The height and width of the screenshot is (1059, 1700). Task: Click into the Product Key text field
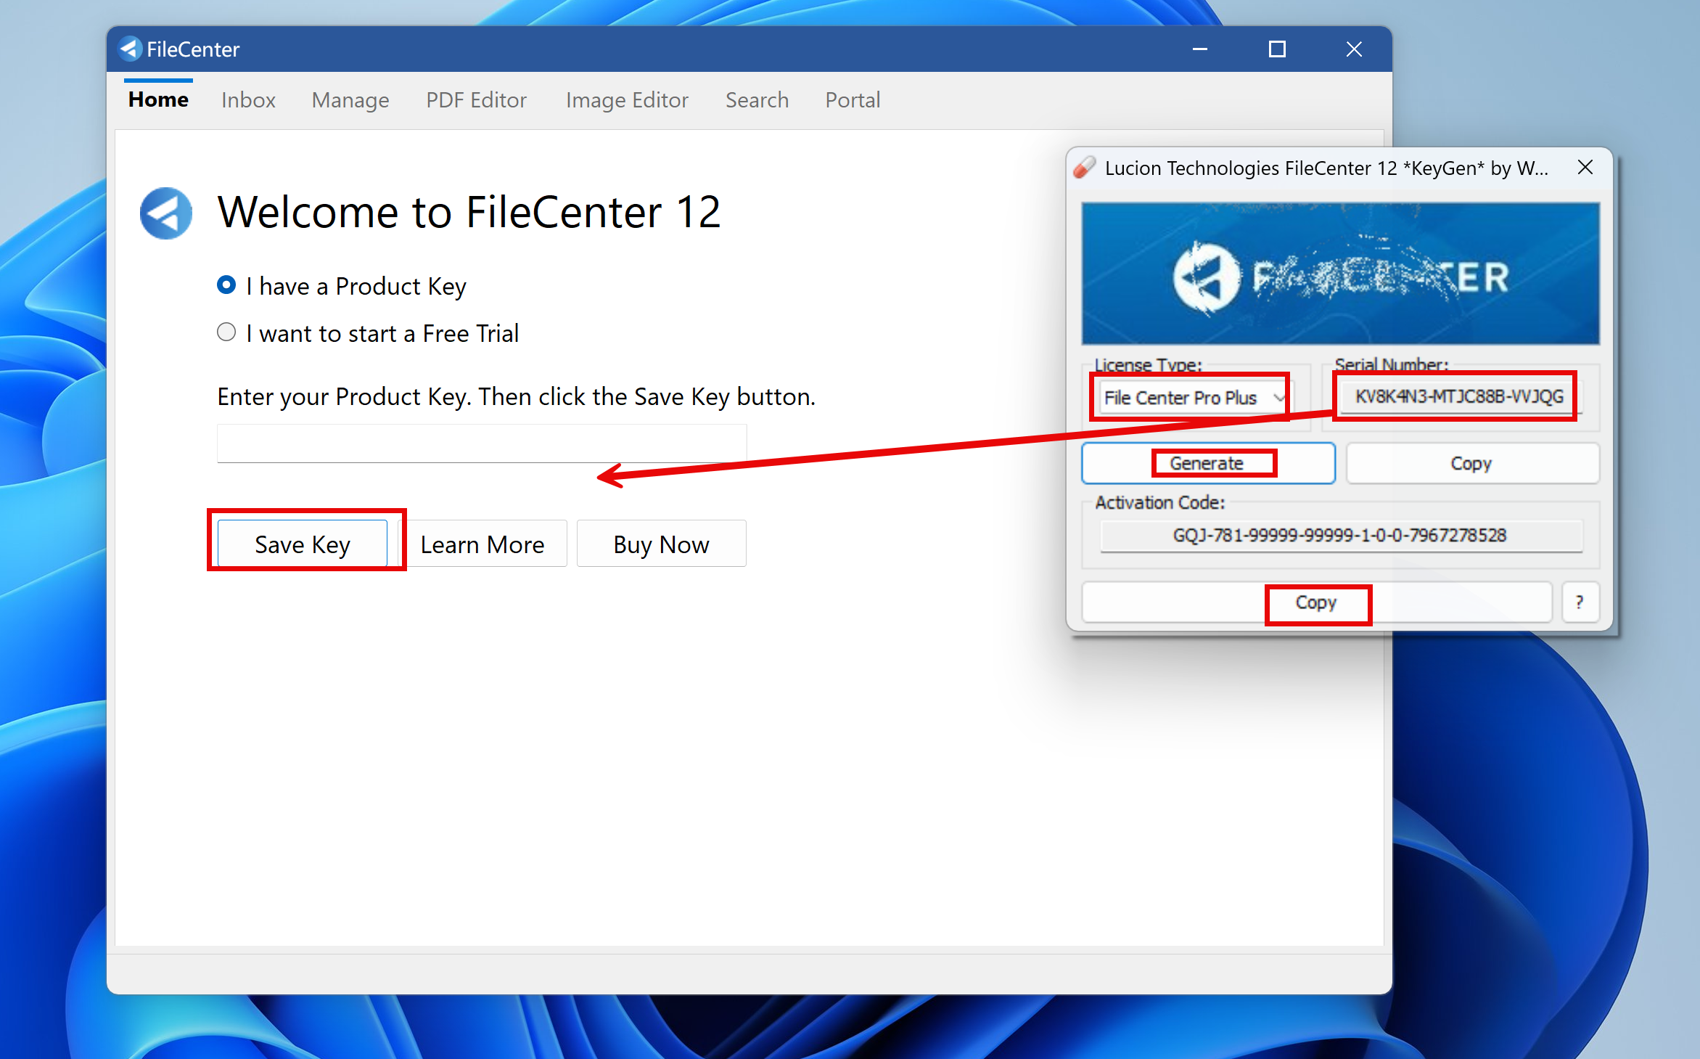click(x=482, y=443)
